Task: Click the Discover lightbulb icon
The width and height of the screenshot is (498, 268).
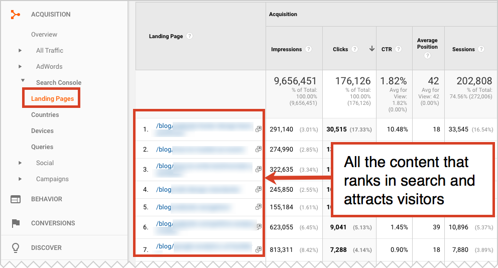Action: [16, 247]
